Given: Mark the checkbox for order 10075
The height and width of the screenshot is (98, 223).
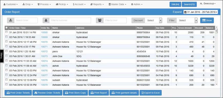Looking at the screenshot, I should coord(7,65).
